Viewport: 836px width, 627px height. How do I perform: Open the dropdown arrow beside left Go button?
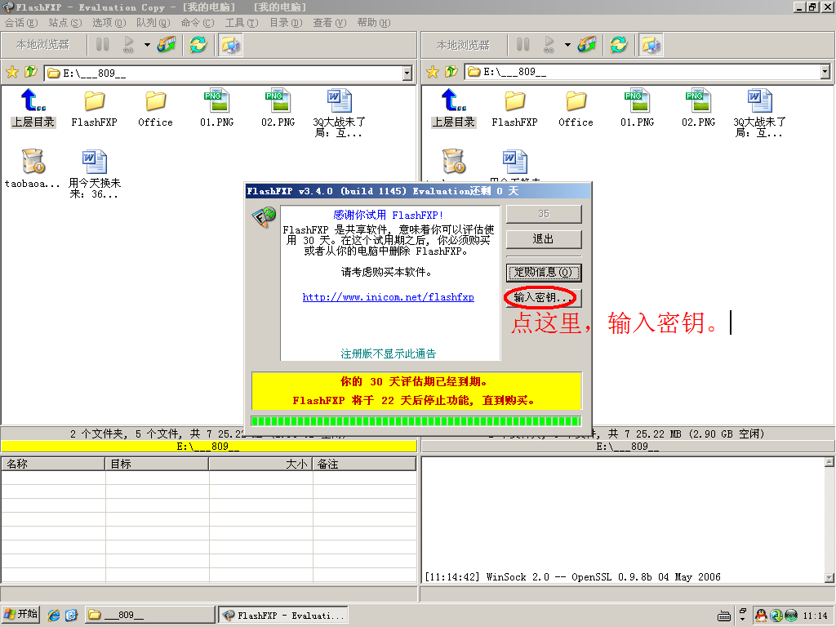pos(147,45)
